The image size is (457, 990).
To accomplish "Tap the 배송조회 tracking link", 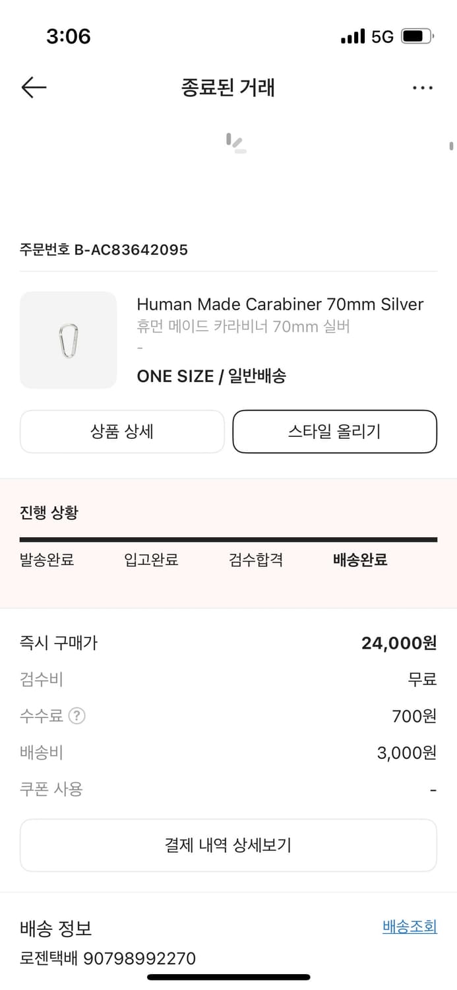I will click(x=410, y=927).
